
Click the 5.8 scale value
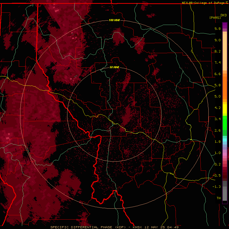click(x=218, y=85)
